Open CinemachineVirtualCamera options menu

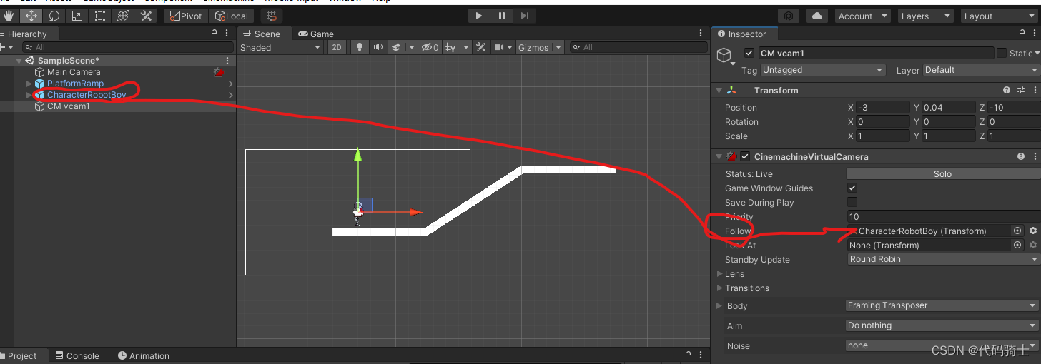click(x=1035, y=156)
